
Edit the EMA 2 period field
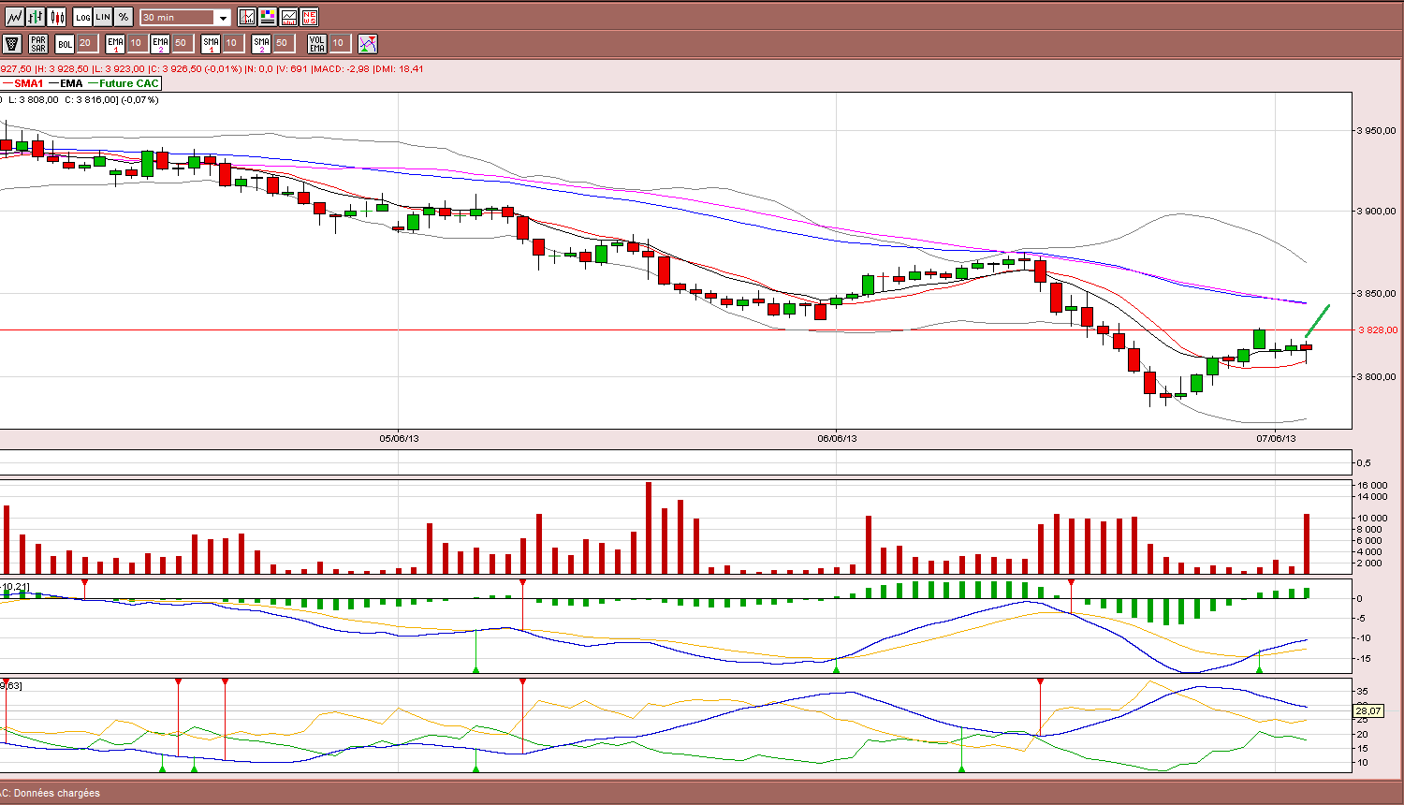tap(182, 43)
